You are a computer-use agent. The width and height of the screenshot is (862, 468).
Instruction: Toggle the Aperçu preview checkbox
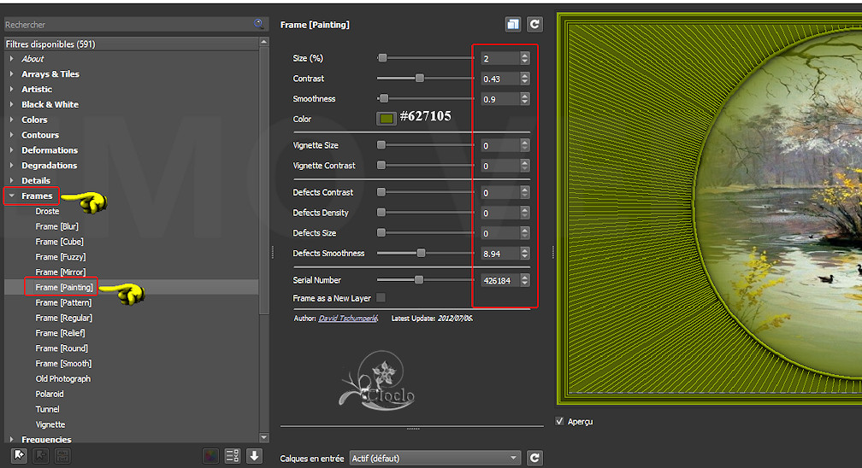(x=560, y=421)
